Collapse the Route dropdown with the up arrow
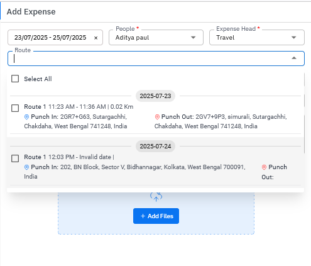This screenshot has height=266, width=311. point(294,58)
